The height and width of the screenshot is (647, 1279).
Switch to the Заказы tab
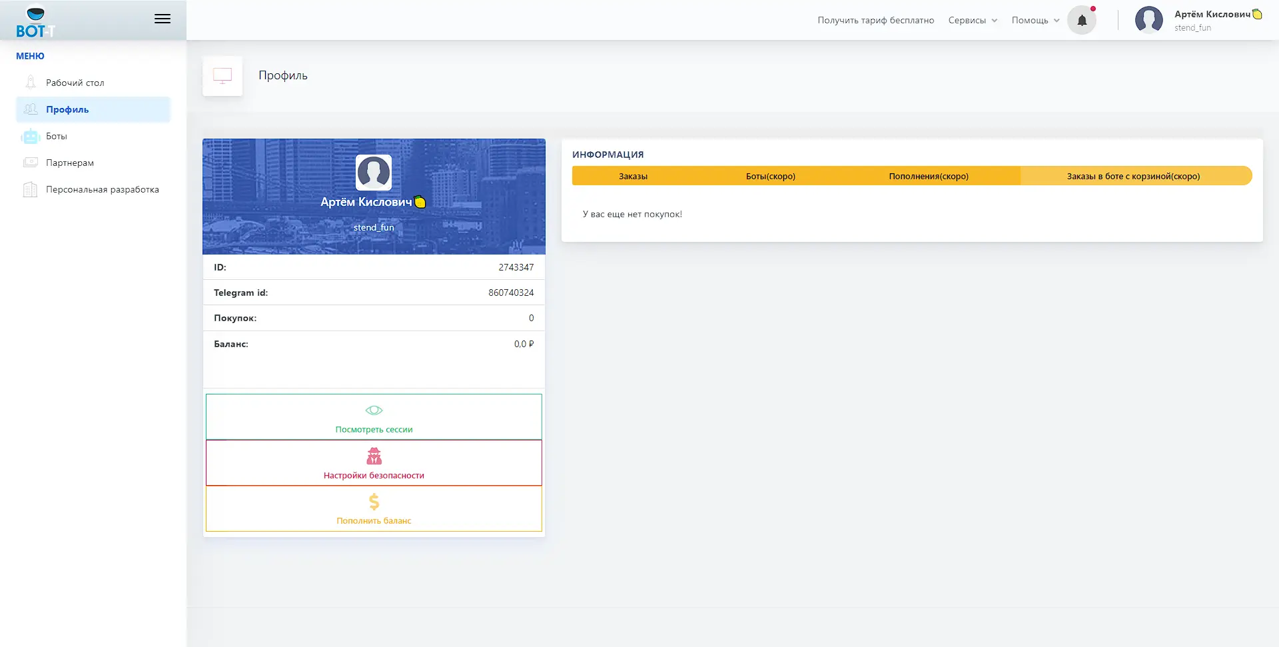633,176
